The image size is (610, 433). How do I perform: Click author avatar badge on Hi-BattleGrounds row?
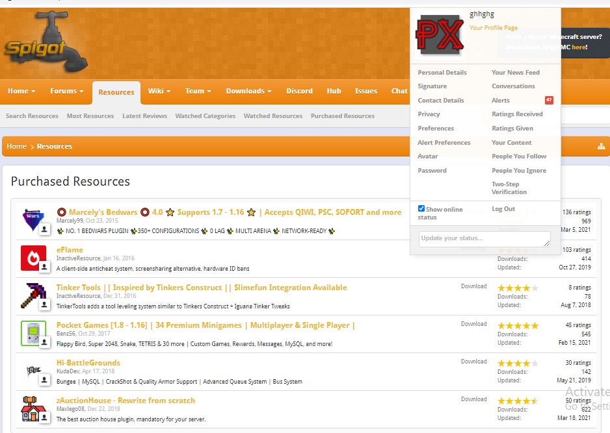click(x=44, y=380)
